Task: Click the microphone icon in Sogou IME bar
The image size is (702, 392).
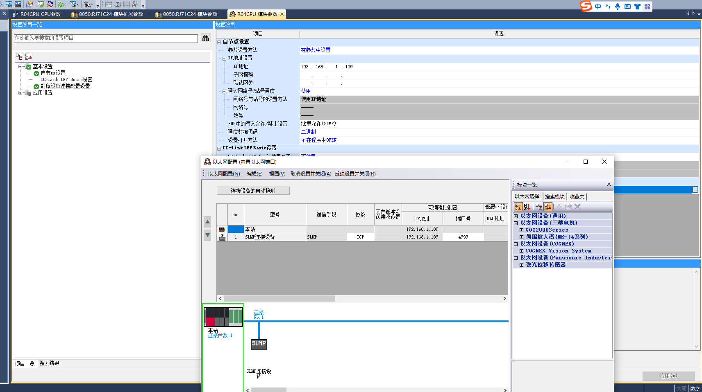Action: pyautogui.click(x=617, y=7)
